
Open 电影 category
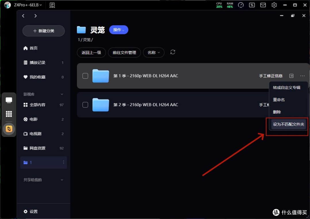click(44, 119)
